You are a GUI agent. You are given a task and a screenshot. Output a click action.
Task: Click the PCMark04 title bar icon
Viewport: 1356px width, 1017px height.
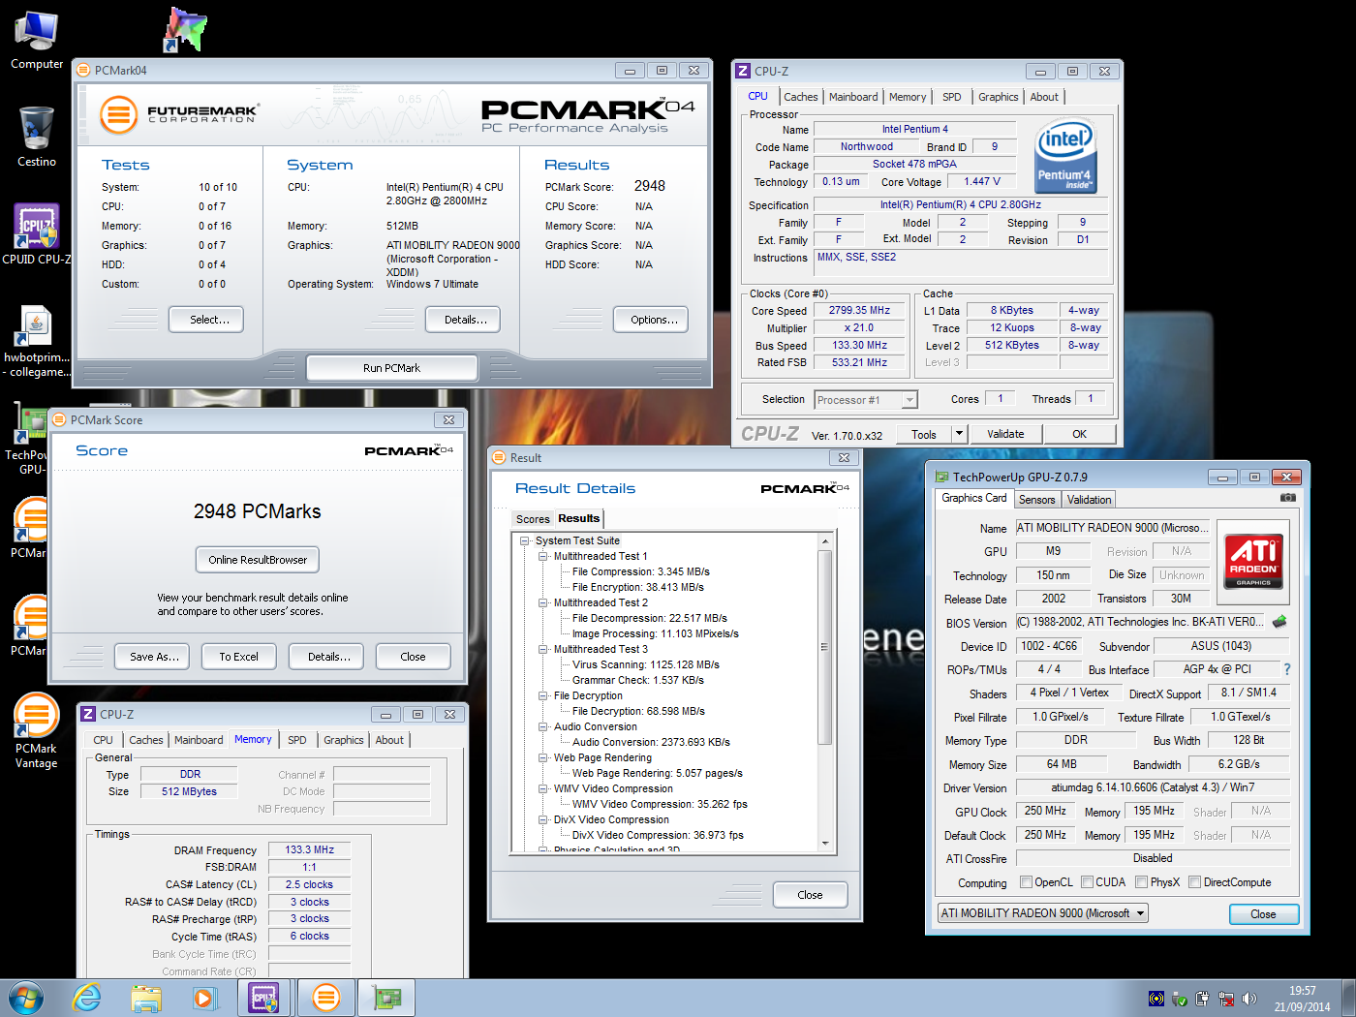pos(83,71)
